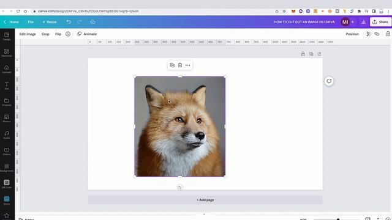Click the bottom-right image resize handle
The width and height of the screenshot is (392, 220).
coord(225,177)
